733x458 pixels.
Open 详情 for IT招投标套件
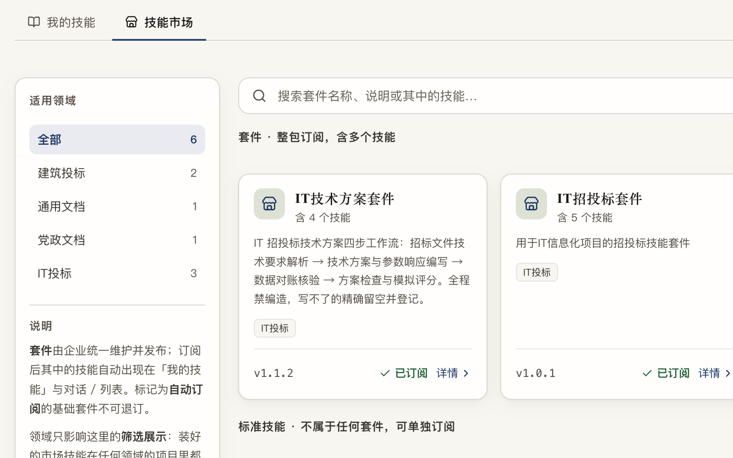(715, 373)
